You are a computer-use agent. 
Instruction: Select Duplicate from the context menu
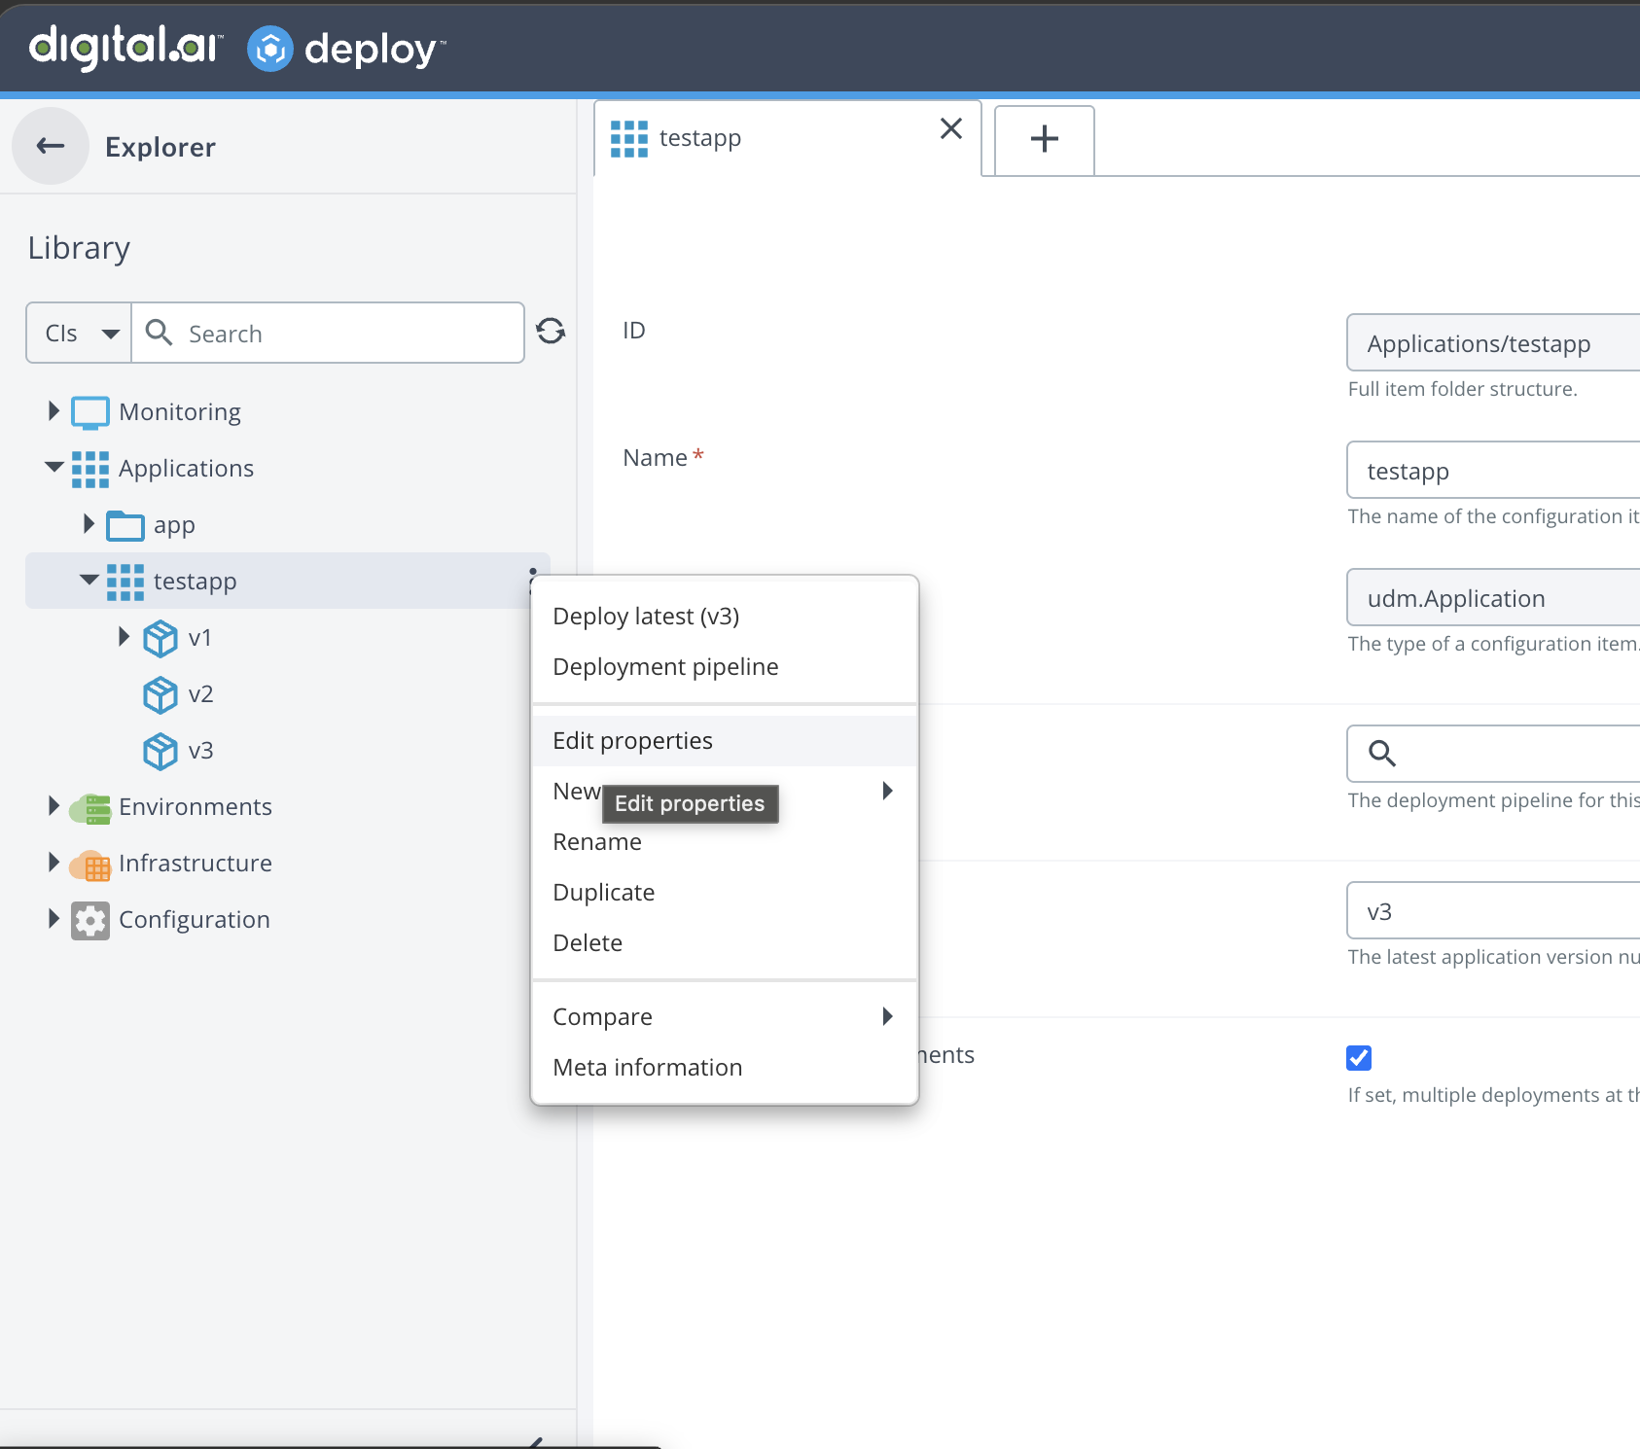[x=725, y=893]
